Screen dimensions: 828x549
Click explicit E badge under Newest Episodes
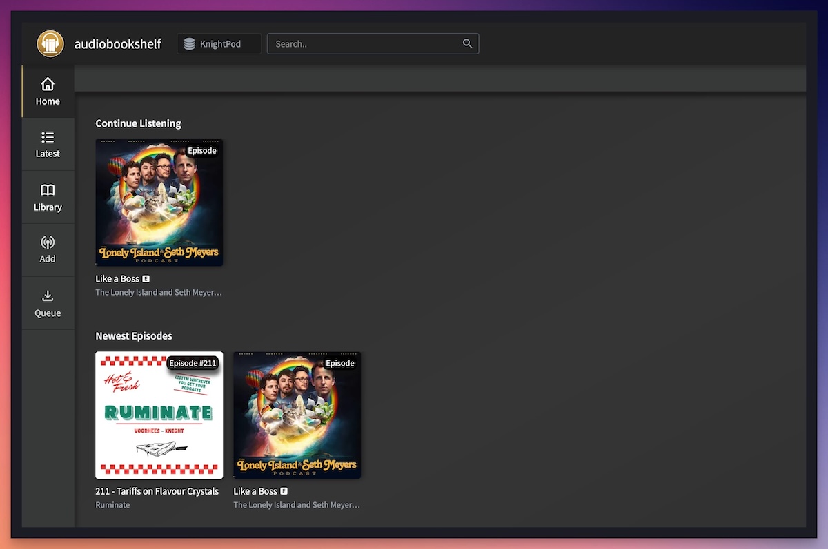click(x=284, y=491)
